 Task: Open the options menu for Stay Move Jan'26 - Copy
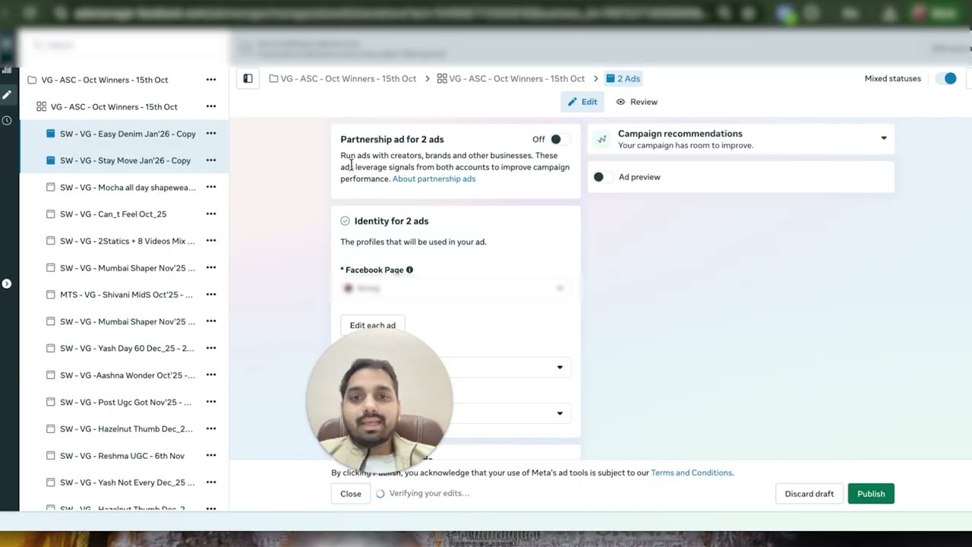tap(211, 160)
